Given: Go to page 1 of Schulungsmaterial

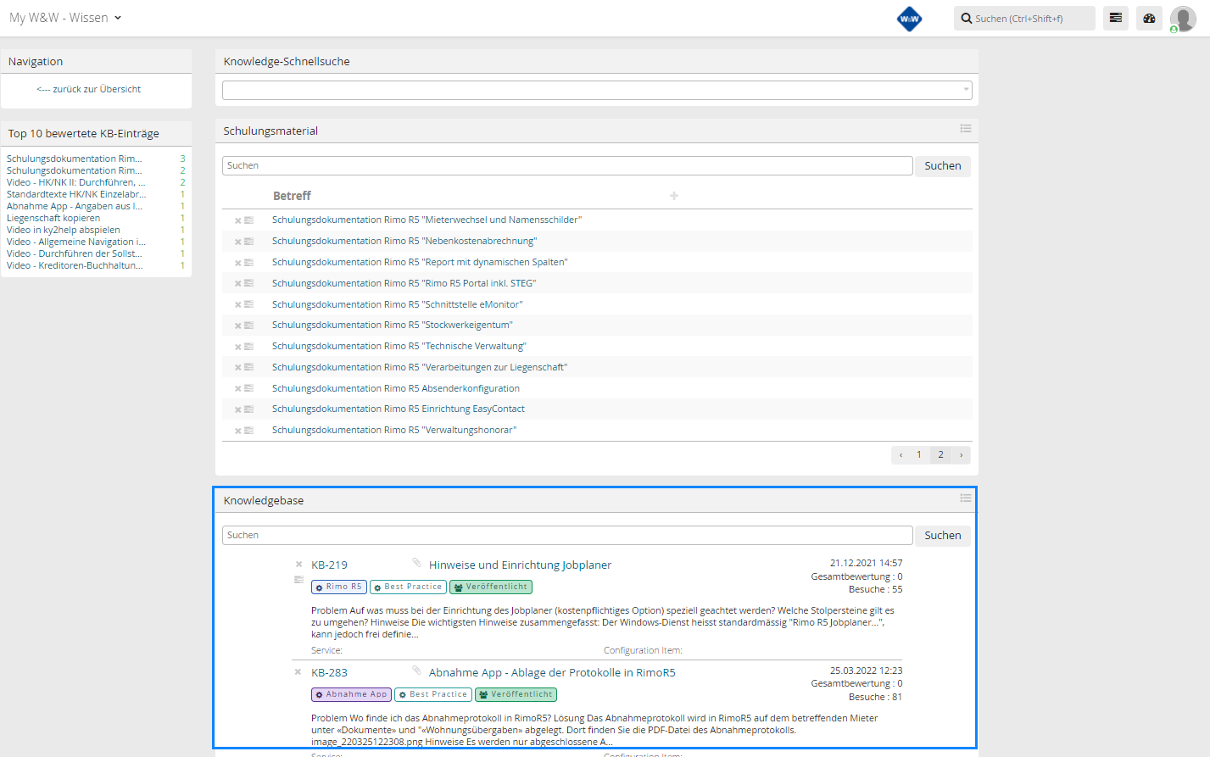Looking at the screenshot, I should (919, 455).
